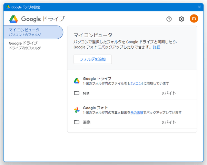Click the Google Drive icon in sync section
Viewport: 207px width, 165px height.
point(77,81)
